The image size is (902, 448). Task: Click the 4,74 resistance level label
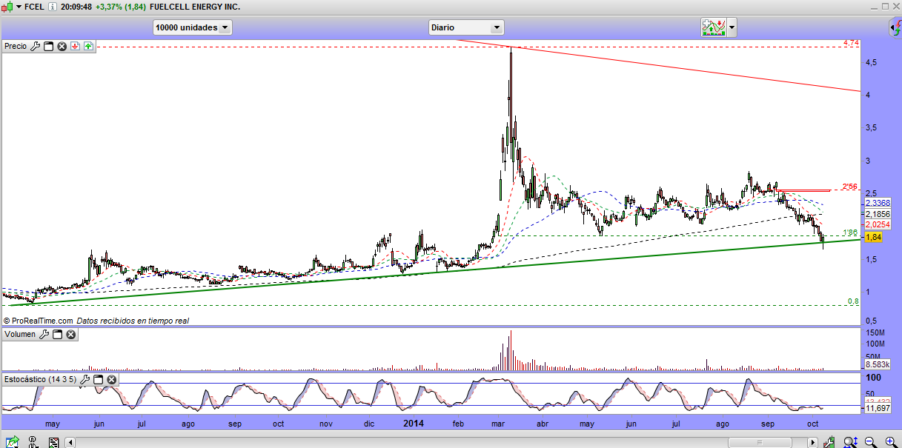click(851, 43)
